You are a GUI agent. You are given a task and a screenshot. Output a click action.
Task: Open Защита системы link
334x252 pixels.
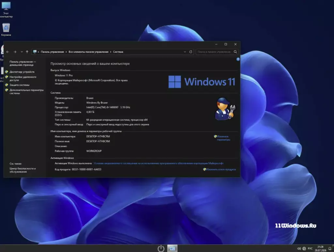click(x=19, y=85)
